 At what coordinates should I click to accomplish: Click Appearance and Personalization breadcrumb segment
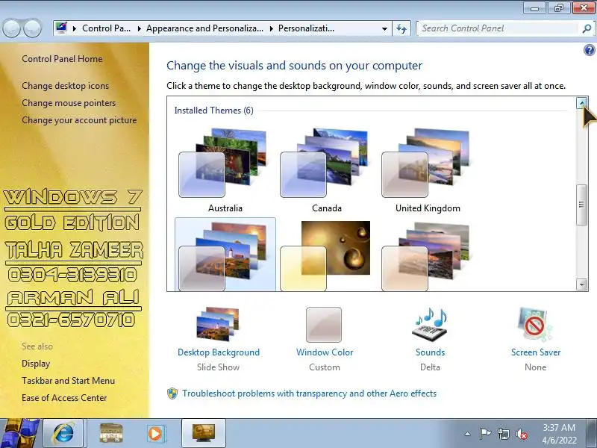click(x=204, y=28)
